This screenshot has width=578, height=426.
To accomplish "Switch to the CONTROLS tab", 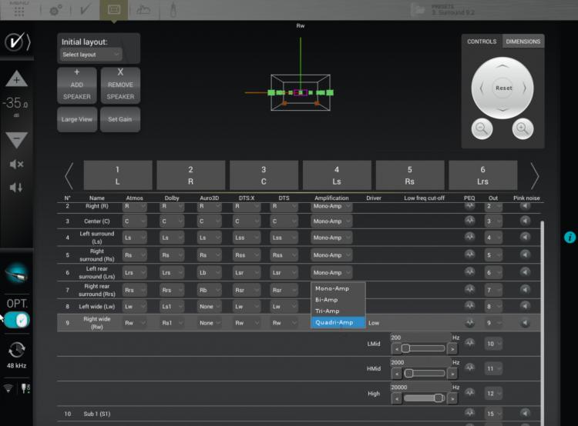I will pyautogui.click(x=482, y=42).
